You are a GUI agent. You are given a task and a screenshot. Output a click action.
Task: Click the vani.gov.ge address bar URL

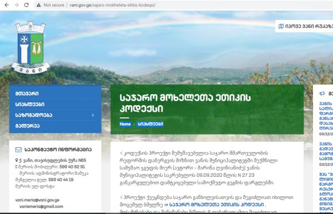coord(113,5)
